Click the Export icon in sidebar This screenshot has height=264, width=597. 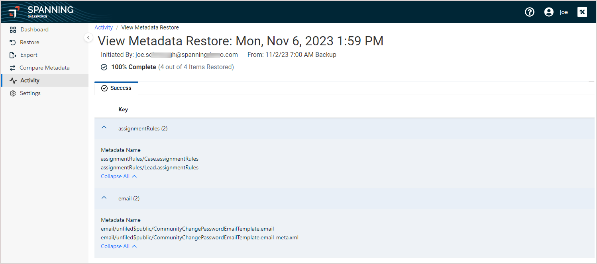[13, 55]
